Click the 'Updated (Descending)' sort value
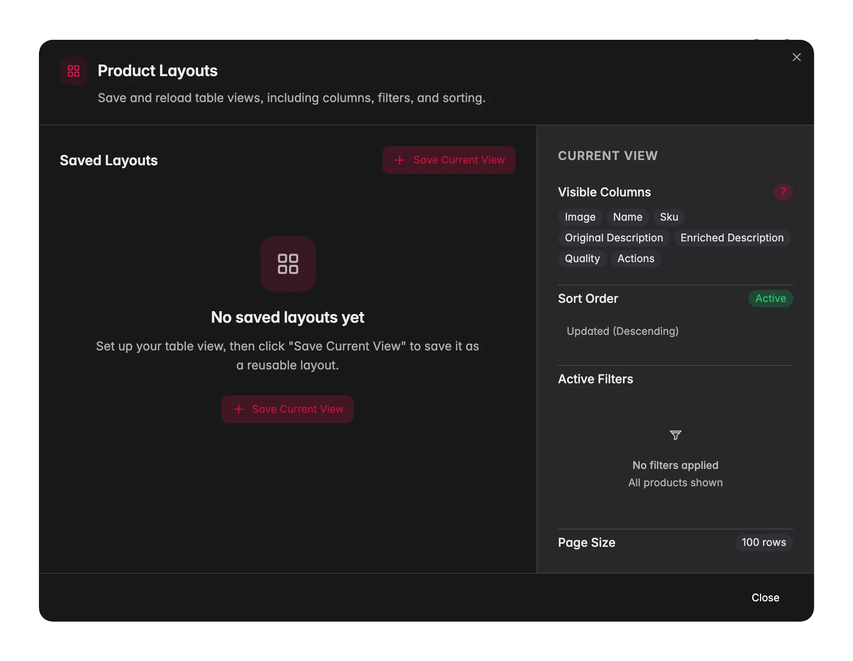This screenshot has height=661, width=853. coord(622,331)
